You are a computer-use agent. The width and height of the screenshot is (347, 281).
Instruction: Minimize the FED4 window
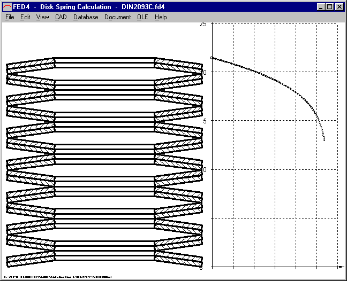click(321, 7)
